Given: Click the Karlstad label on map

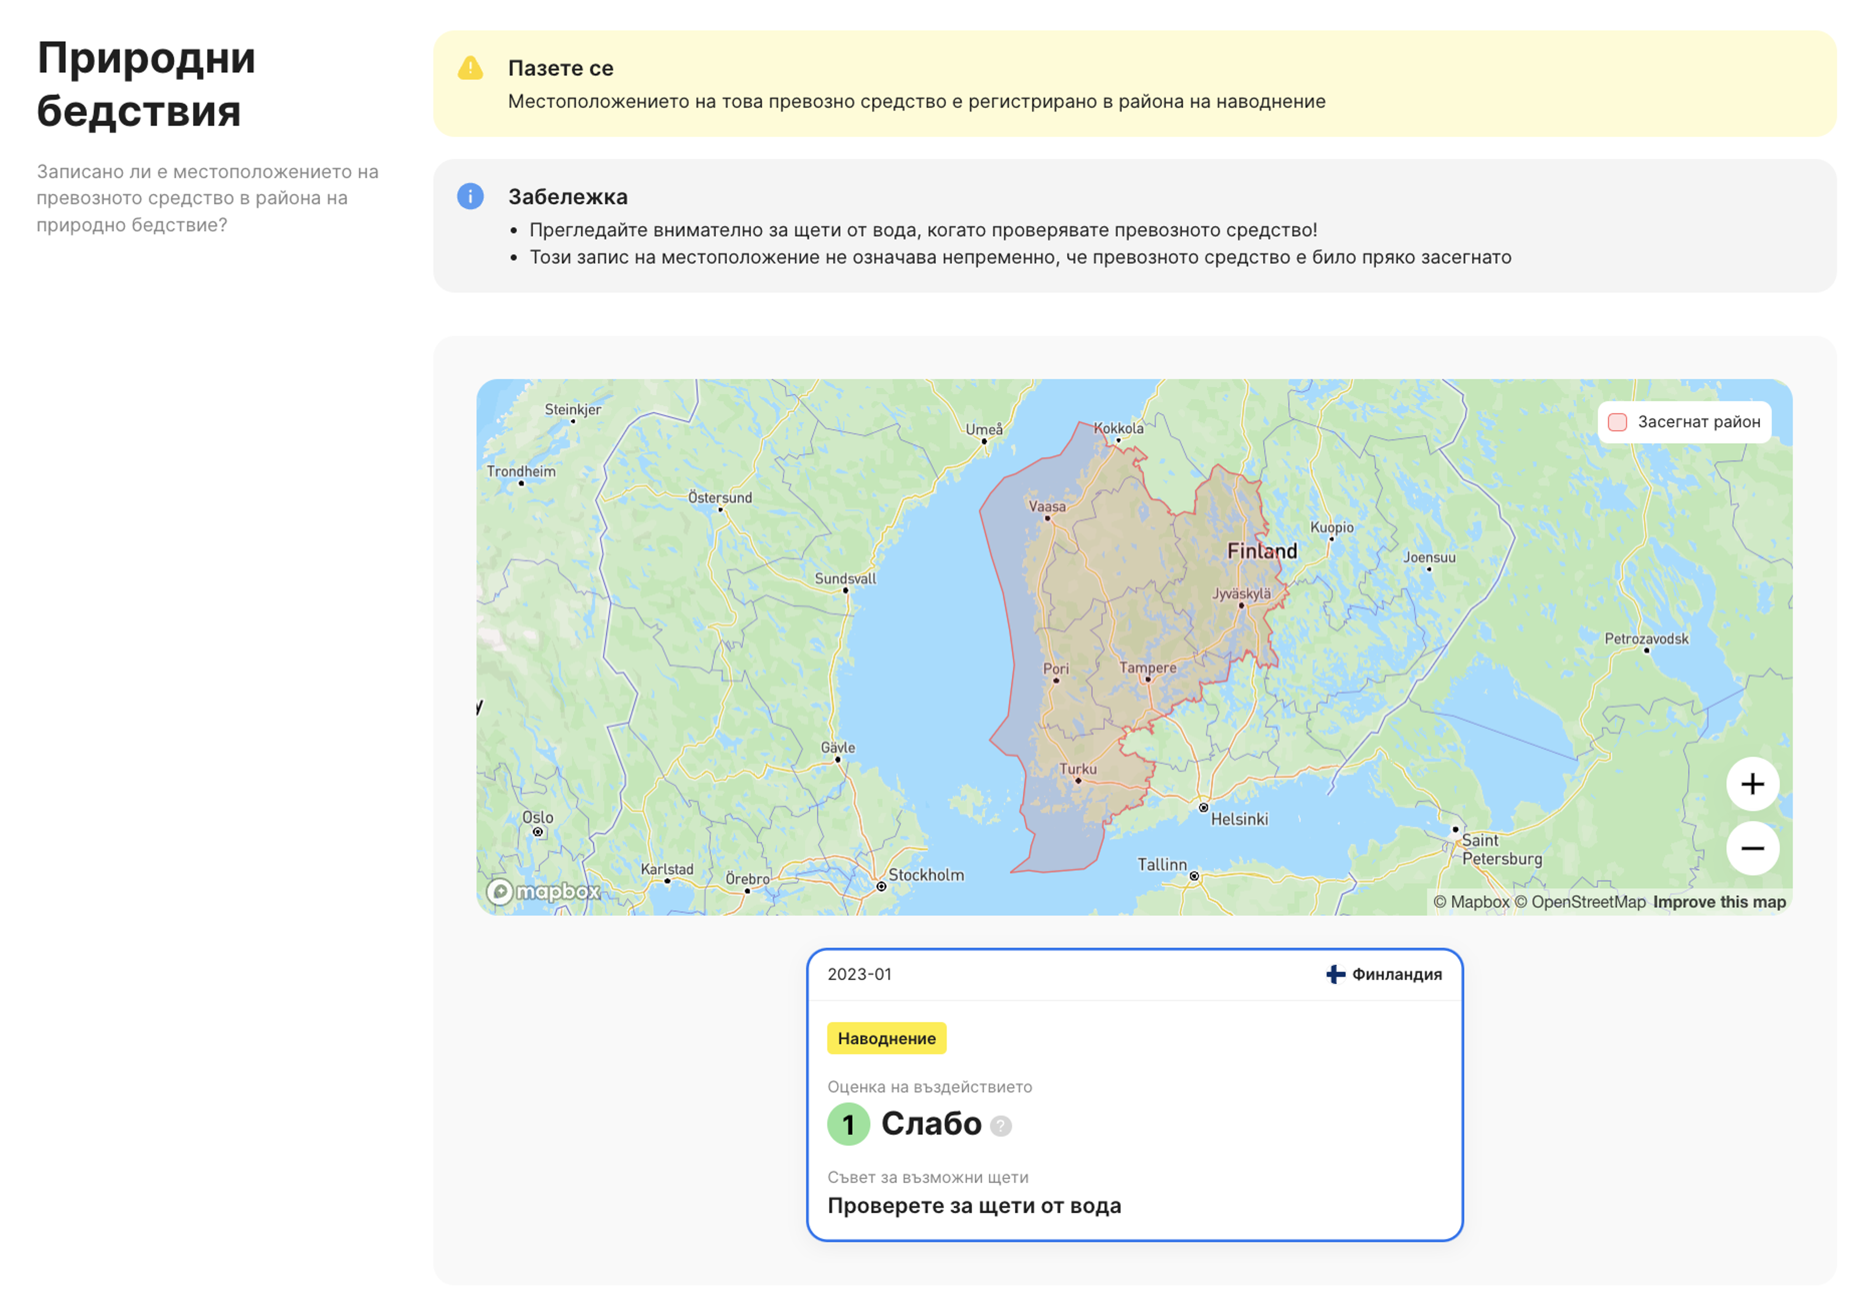Looking at the screenshot, I should 667,869.
